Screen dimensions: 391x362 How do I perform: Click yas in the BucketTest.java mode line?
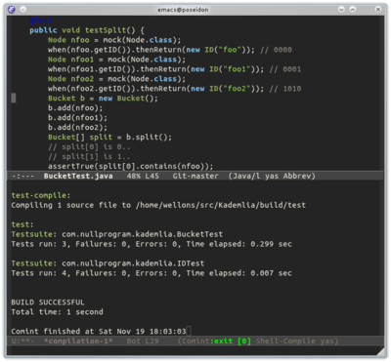pos(272,176)
